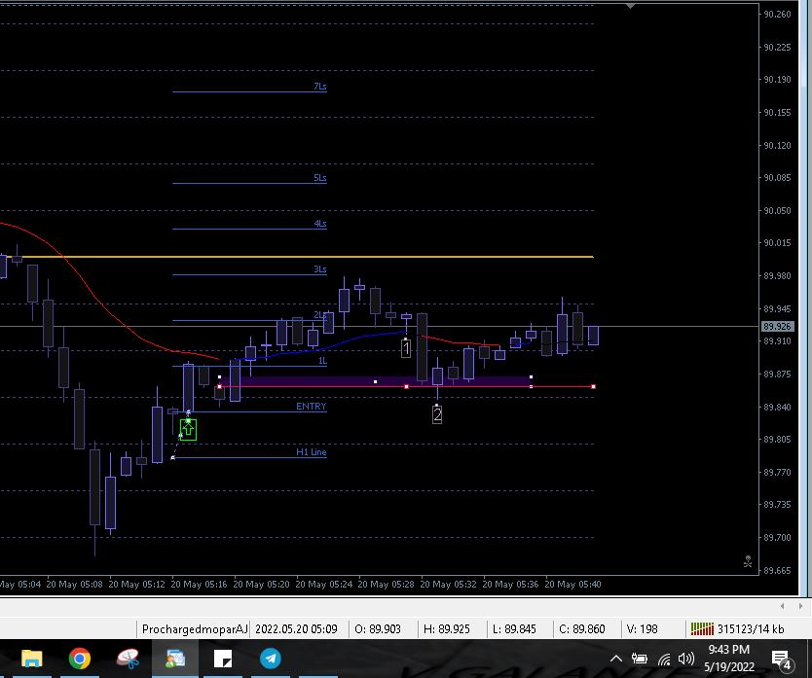
Task: Click the scroll left arrow below chart
Action: pos(782,606)
